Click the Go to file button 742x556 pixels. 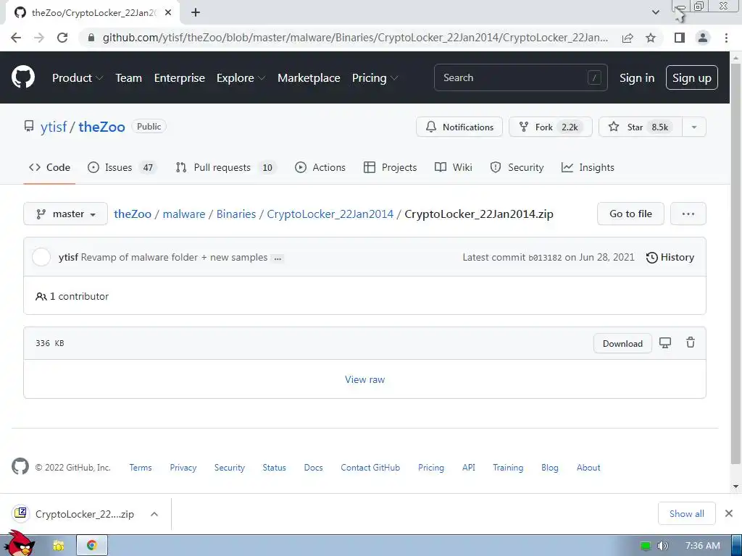coord(630,214)
